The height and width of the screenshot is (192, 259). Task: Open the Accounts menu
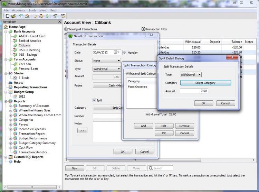point(19,10)
